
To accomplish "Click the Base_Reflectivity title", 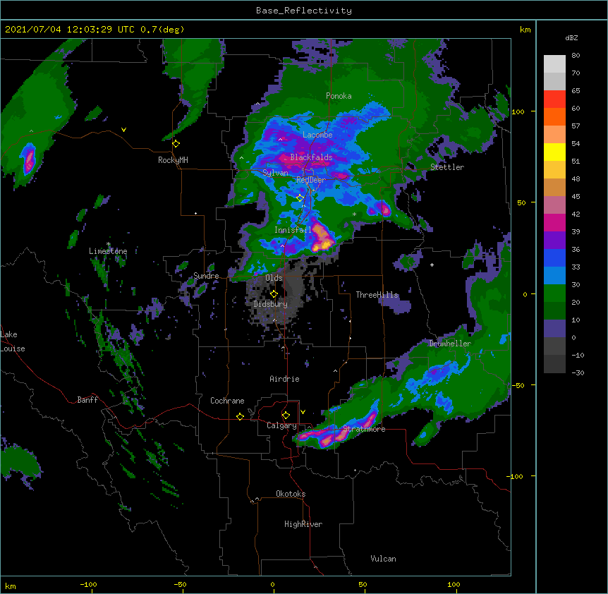I will 304,11.
